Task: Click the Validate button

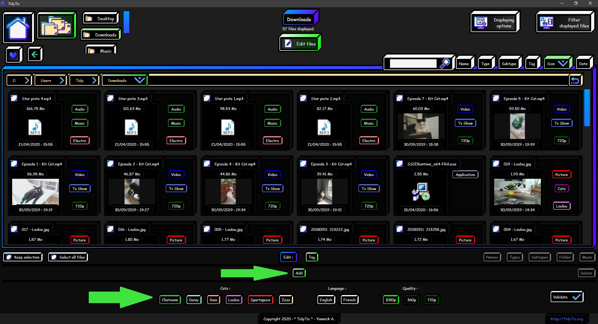Action: (567, 297)
